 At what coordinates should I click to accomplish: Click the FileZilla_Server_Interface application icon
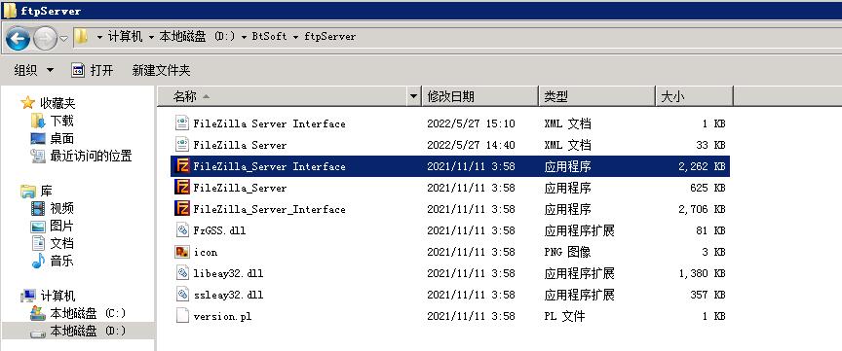[182, 209]
